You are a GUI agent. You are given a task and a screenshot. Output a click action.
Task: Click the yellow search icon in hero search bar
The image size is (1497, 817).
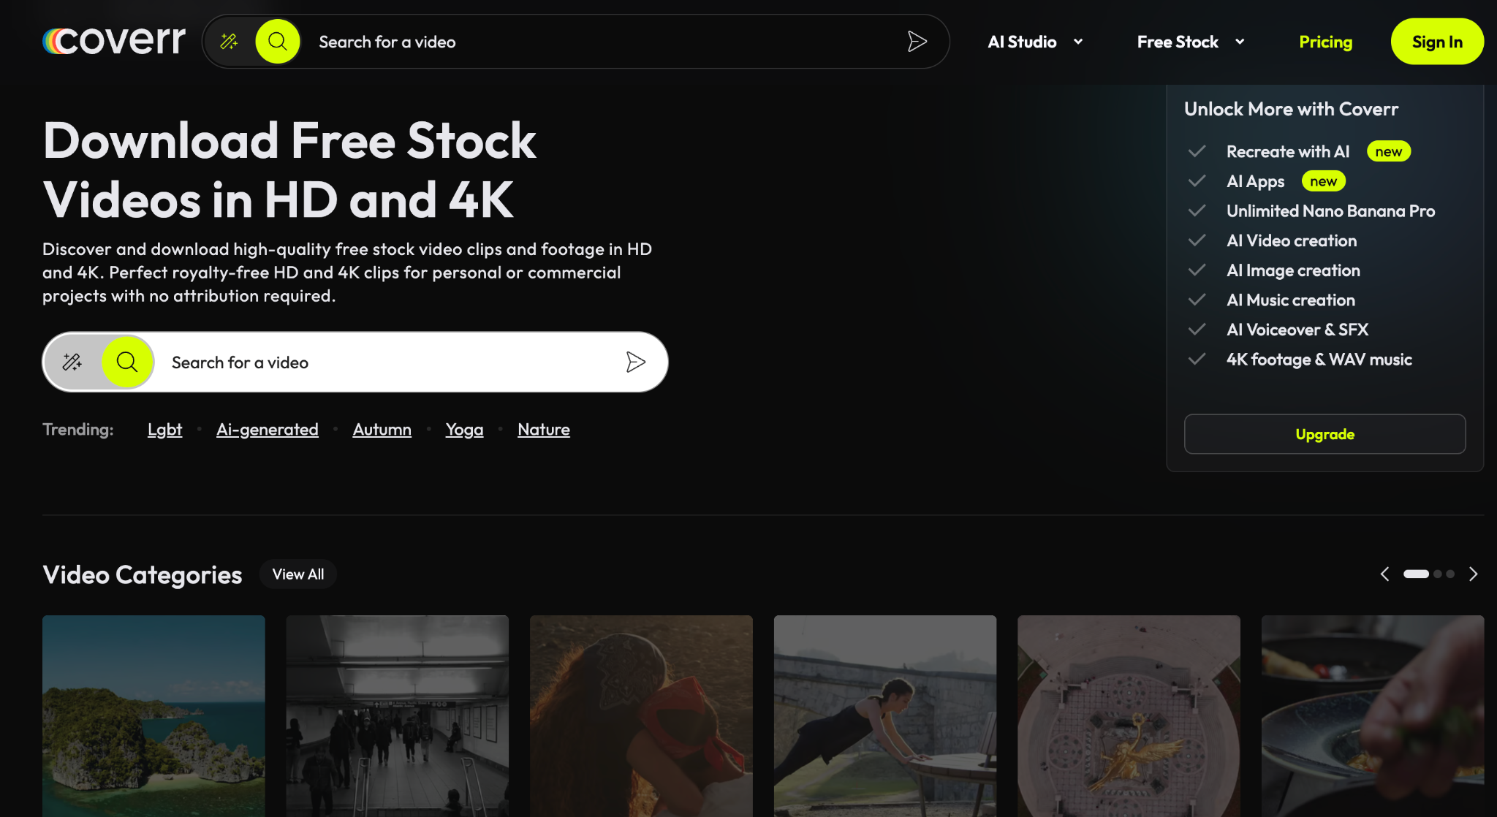pos(127,362)
